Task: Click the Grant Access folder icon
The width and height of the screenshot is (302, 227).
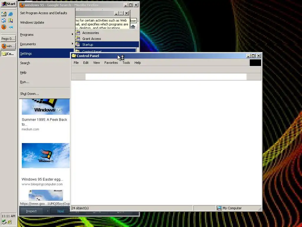Action: pyautogui.click(x=78, y=39)
